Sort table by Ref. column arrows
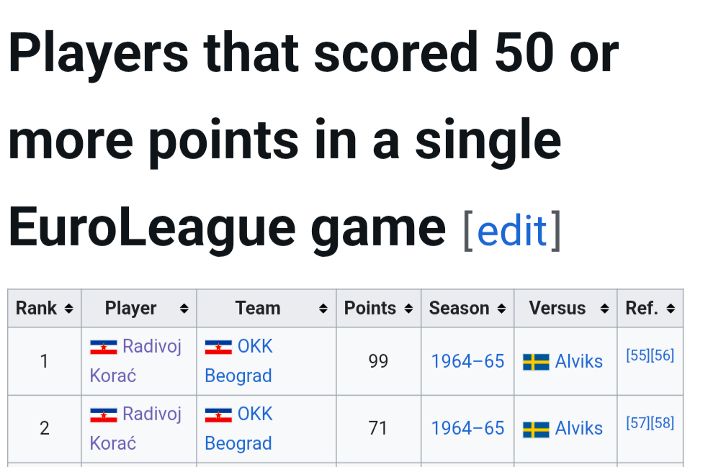 (x=671, y=309)
